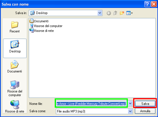Expand the Nome file dropdown arrow
The height and width of the screenshot is (117, 158).
pos(130,103)
